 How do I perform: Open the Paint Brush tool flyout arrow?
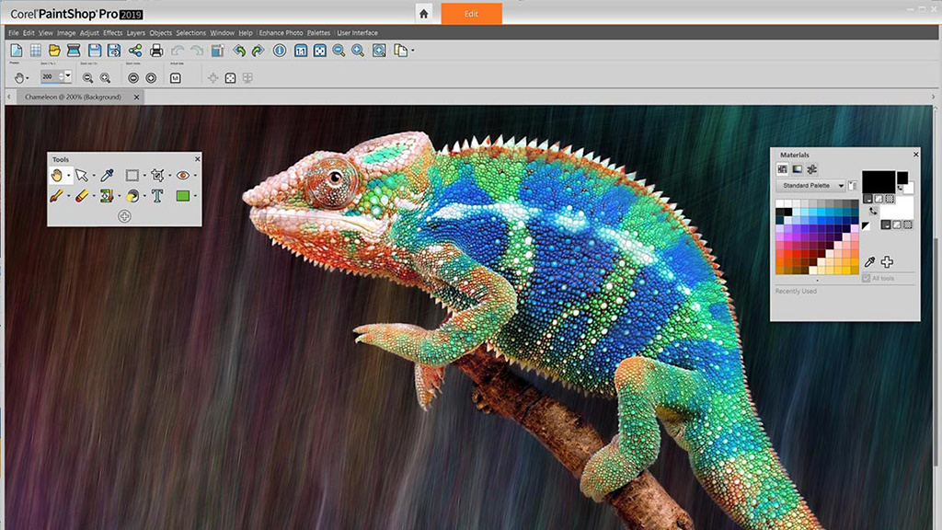click(68, 195)
